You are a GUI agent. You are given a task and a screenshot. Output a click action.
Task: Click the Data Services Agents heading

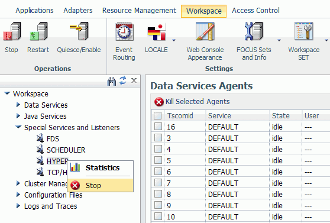[x=202, y=86]
